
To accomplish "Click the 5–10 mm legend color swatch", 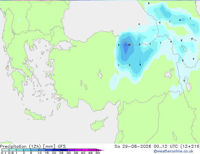I will (35, 150).
